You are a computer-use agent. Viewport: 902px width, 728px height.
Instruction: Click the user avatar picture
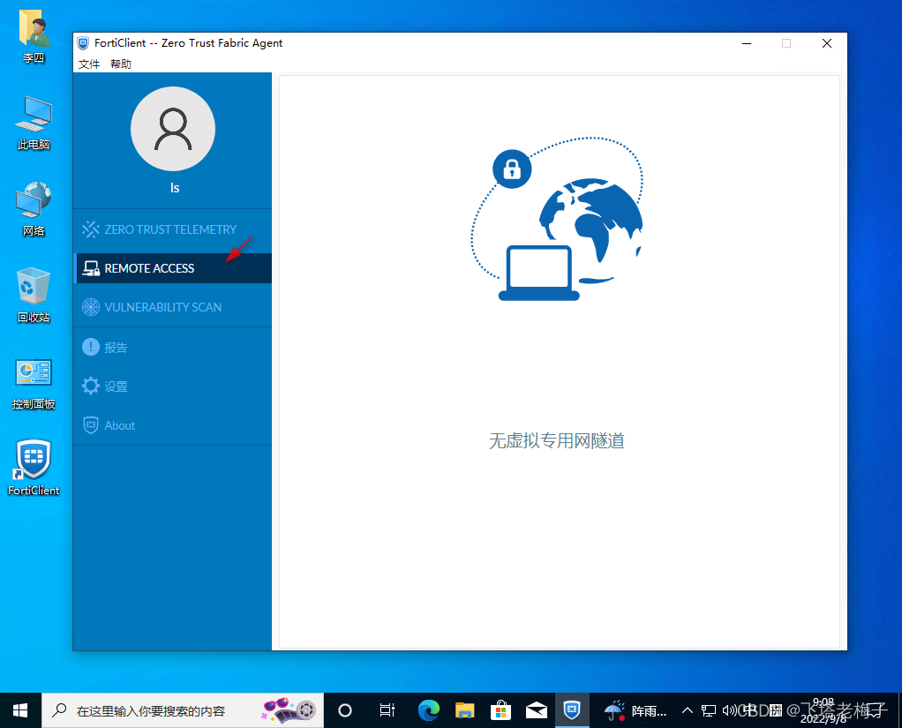(173, 129)
